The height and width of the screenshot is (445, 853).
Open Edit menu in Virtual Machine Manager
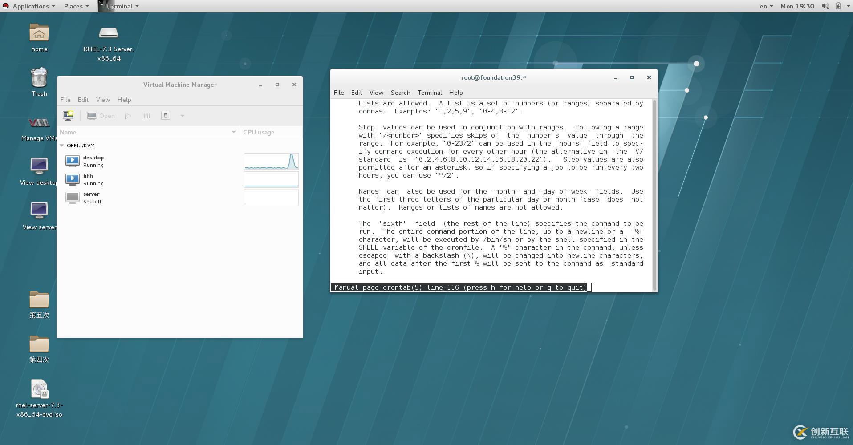(x=83, y=100)
